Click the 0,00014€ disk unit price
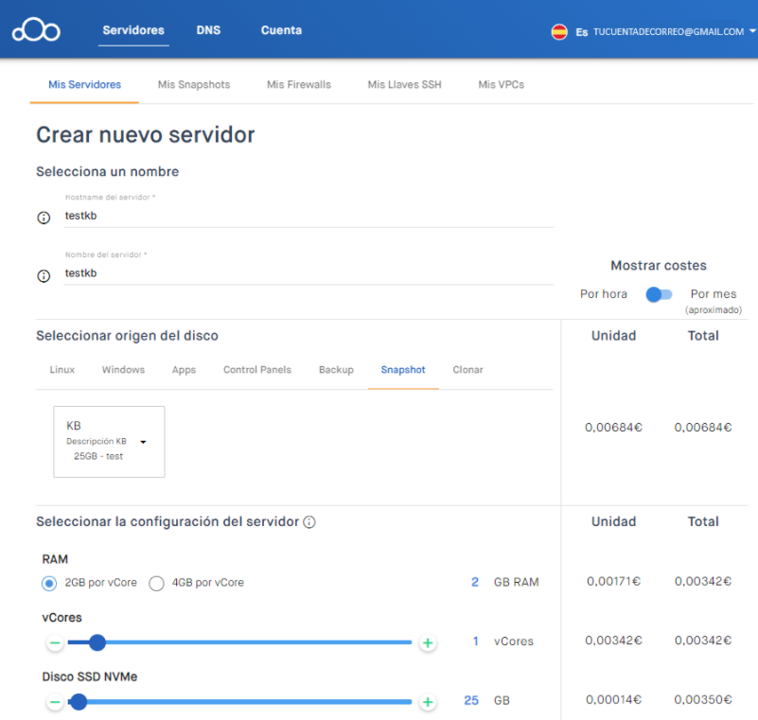758x720 pixels. tap(613, 700)
